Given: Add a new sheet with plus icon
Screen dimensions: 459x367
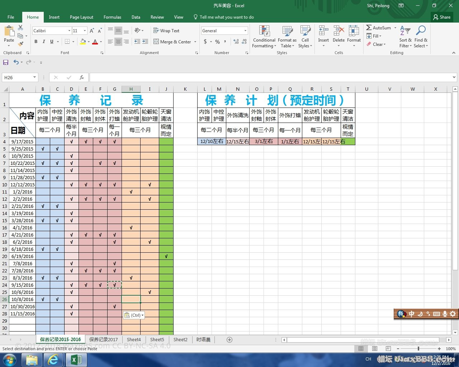Looking at the screenshot, I should 229,339.
